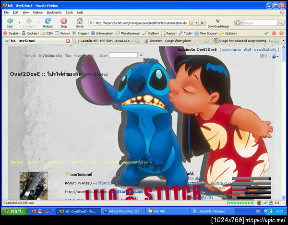Click the hi5 page search text box
This screenshot has height=225, width=288.
(x=123, y=55)
